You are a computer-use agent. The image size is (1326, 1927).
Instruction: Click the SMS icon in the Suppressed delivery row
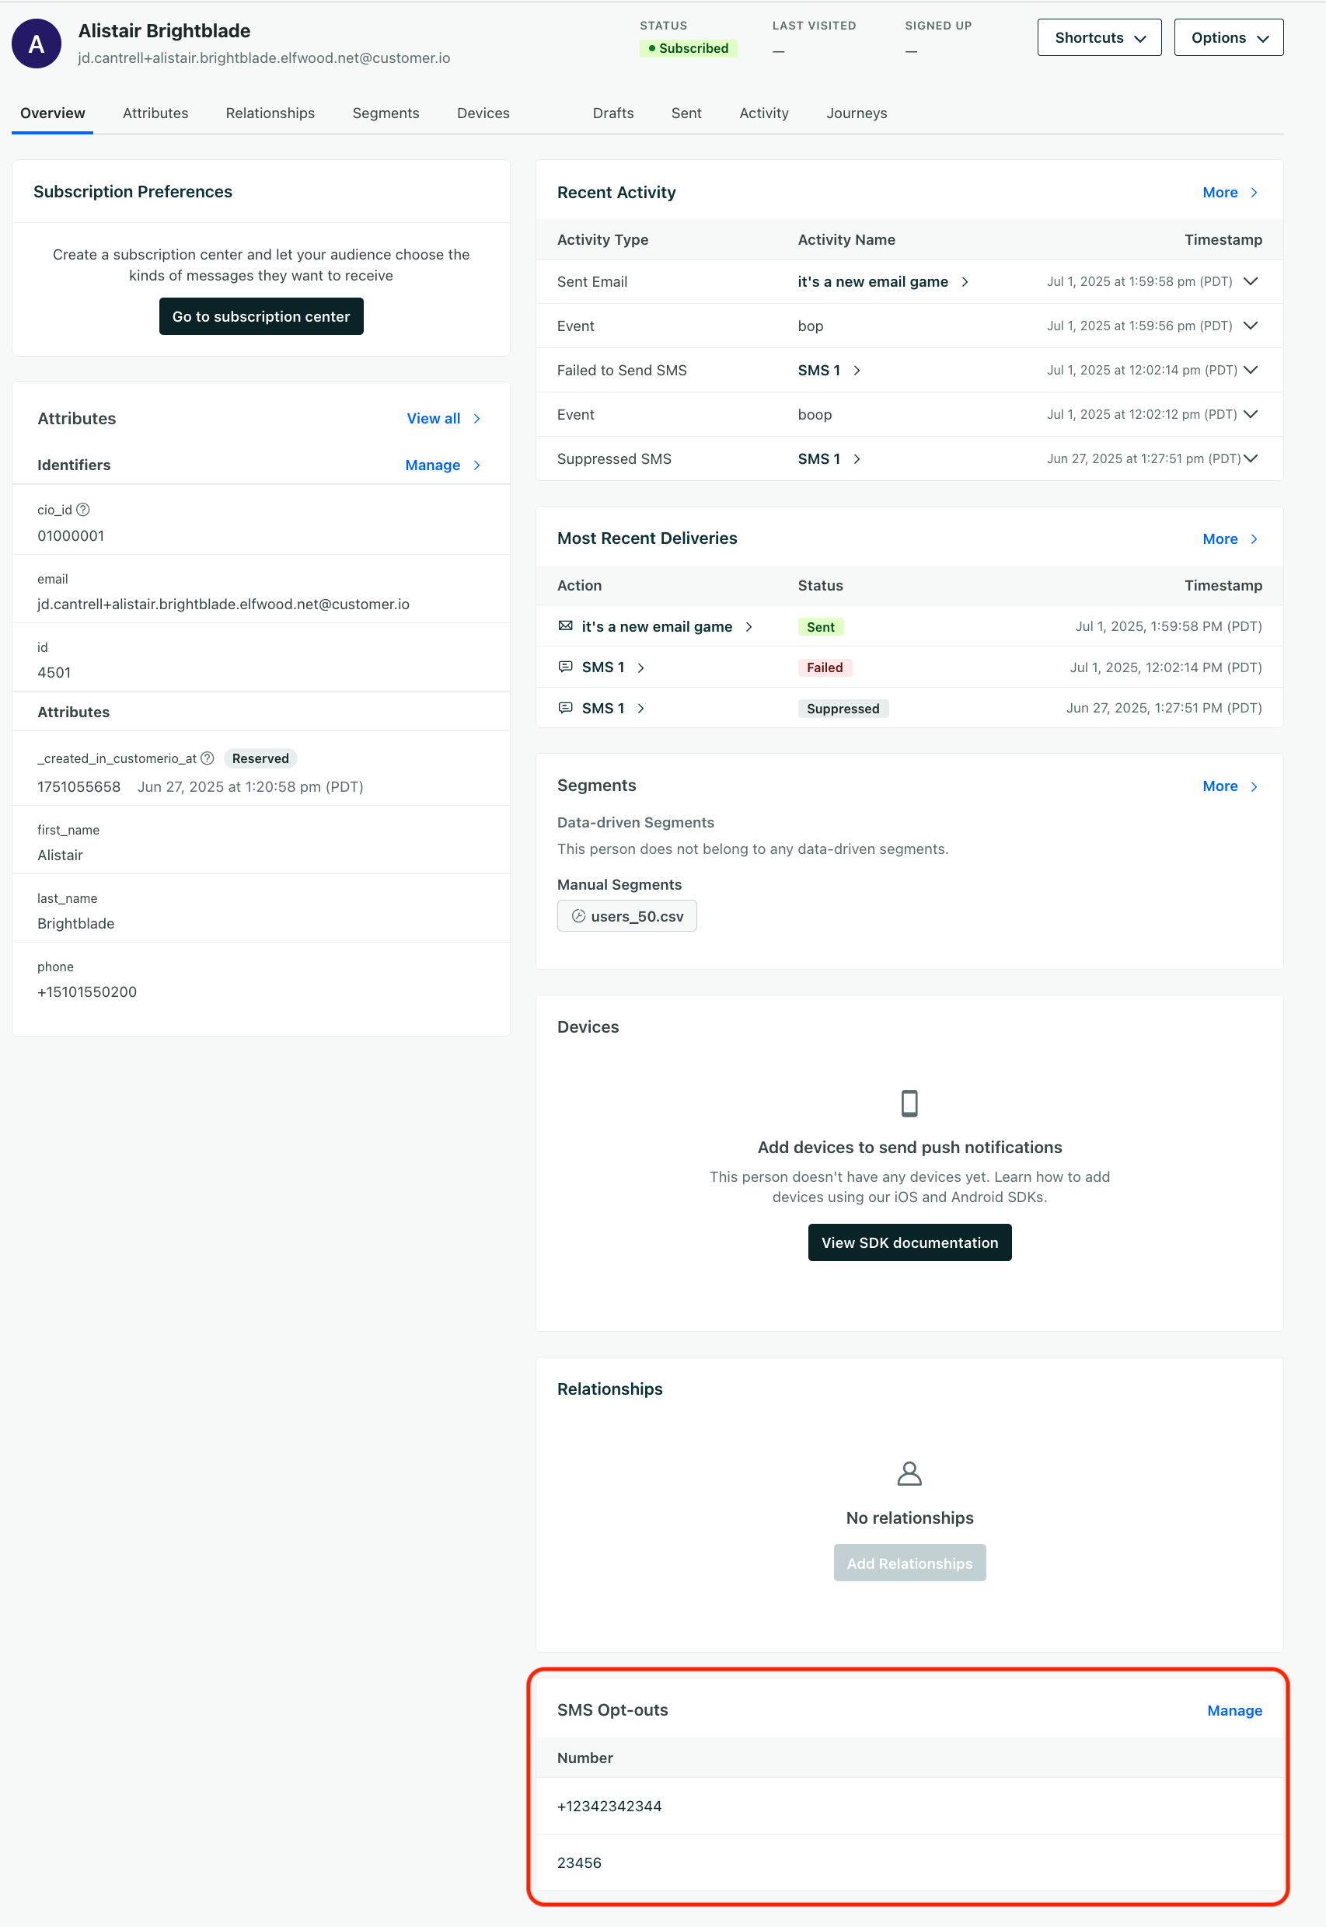tap(566, 708)
